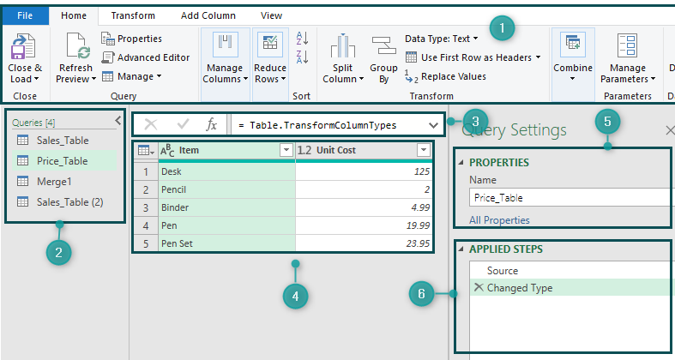Cancel the formula edit with the X icon

pyautogui.click(x=151, y=125)
